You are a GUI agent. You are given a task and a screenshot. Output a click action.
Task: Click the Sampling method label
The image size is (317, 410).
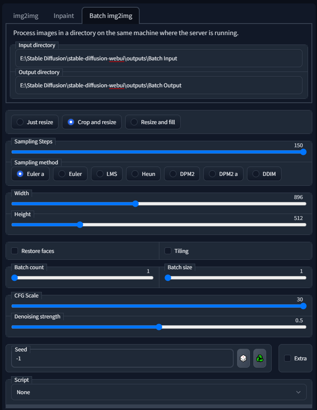tap(36, 162)
